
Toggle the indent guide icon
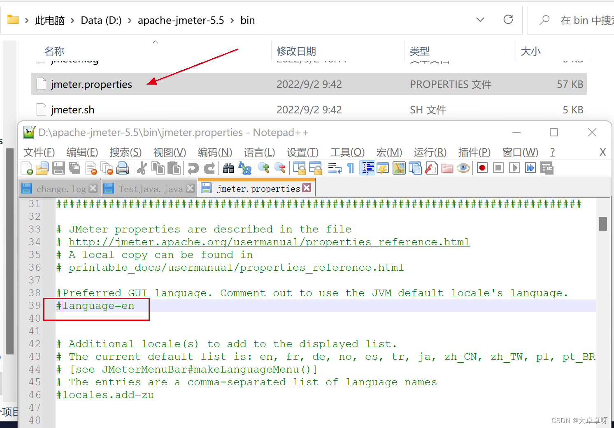pos(367,168)
